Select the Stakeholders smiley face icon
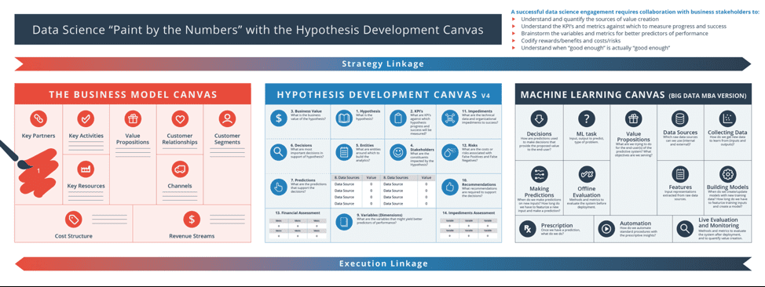Image resolution: width=765 pixels, height=287 pixels. coord(398,152)
